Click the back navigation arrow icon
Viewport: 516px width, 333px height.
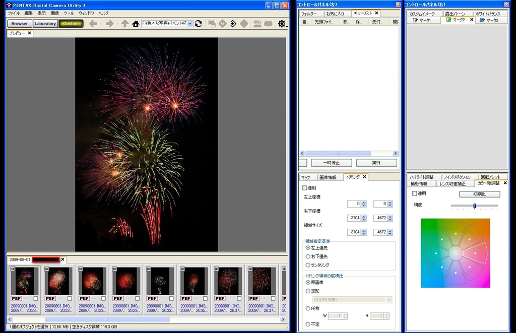[x=93, y=24]
